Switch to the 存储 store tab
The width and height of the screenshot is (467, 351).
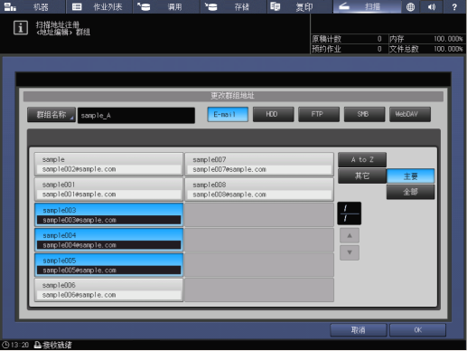click(x=233, y=6)
